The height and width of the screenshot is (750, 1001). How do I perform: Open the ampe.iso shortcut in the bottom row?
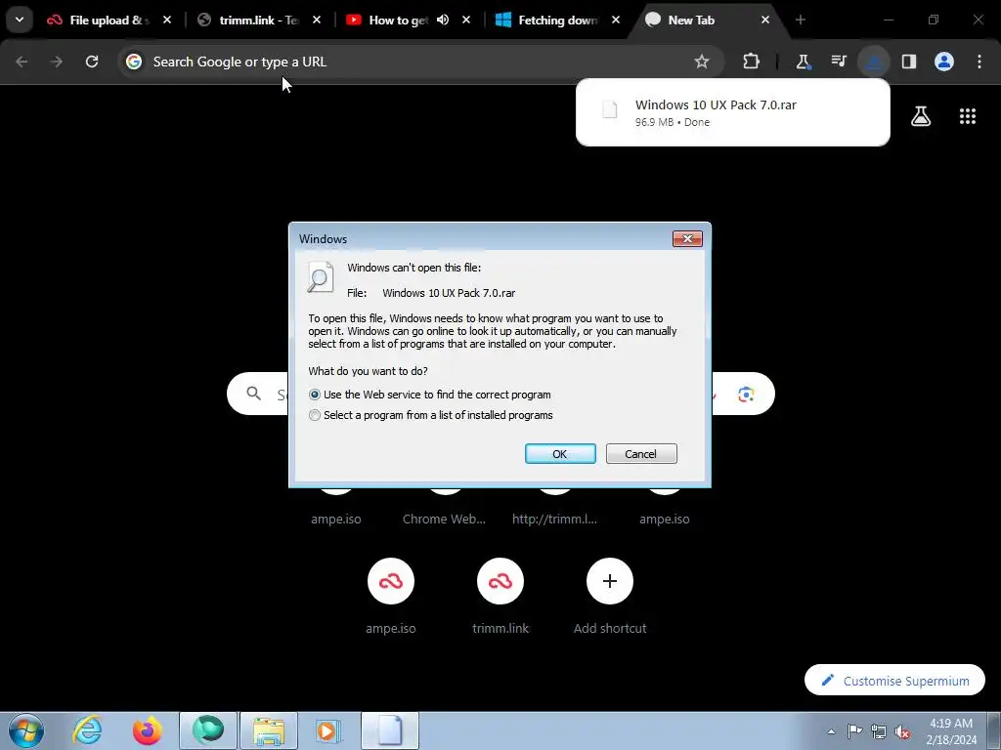click(x=391, y=596)
